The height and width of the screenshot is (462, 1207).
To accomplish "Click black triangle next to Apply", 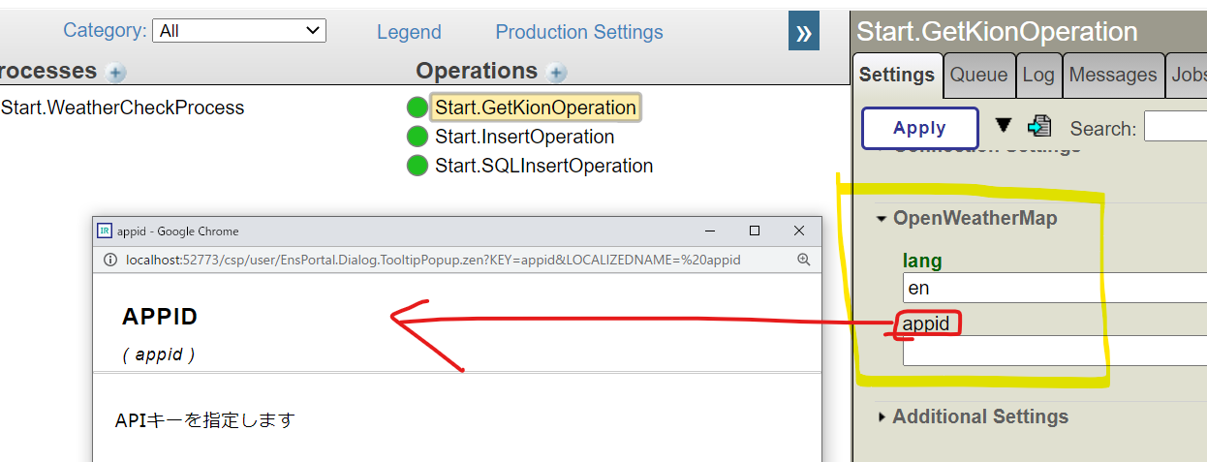I will tap(1003, 126).
